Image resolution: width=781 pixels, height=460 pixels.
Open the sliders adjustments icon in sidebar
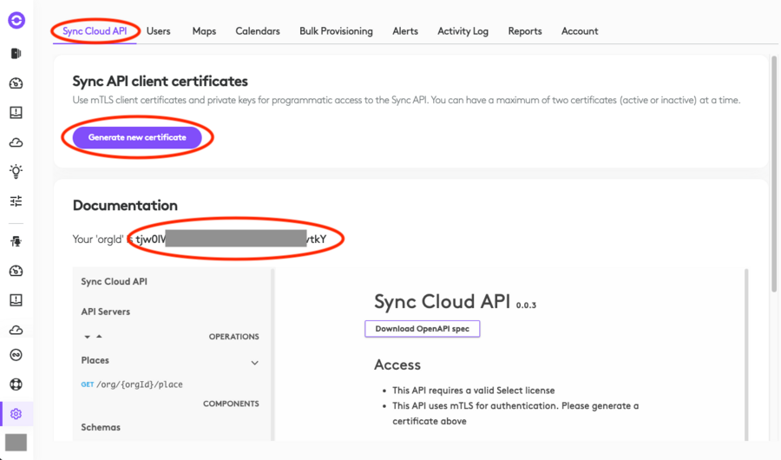tap(16, 200)
